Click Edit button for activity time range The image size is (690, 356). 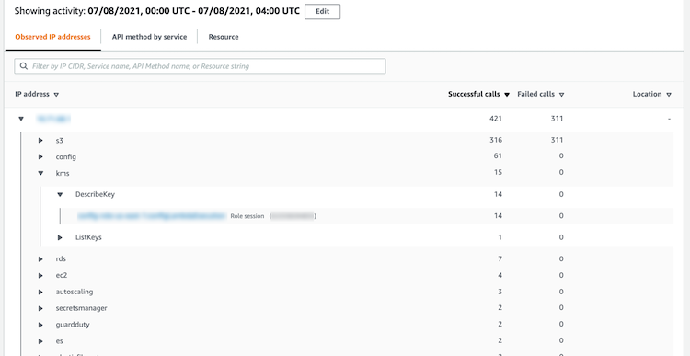tap(322, 12)
